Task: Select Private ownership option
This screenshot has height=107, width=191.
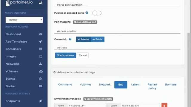Action: 83,40
